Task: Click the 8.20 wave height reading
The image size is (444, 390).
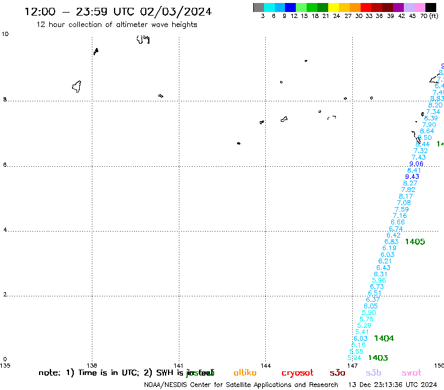Action: (435, 105)
